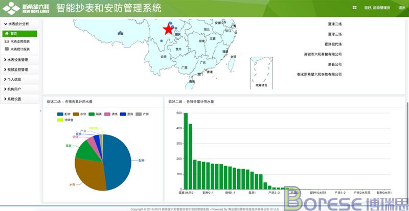The image size is (409, 211).
Task: Toggle 隔离 legend series off
Action: [95, 114]
